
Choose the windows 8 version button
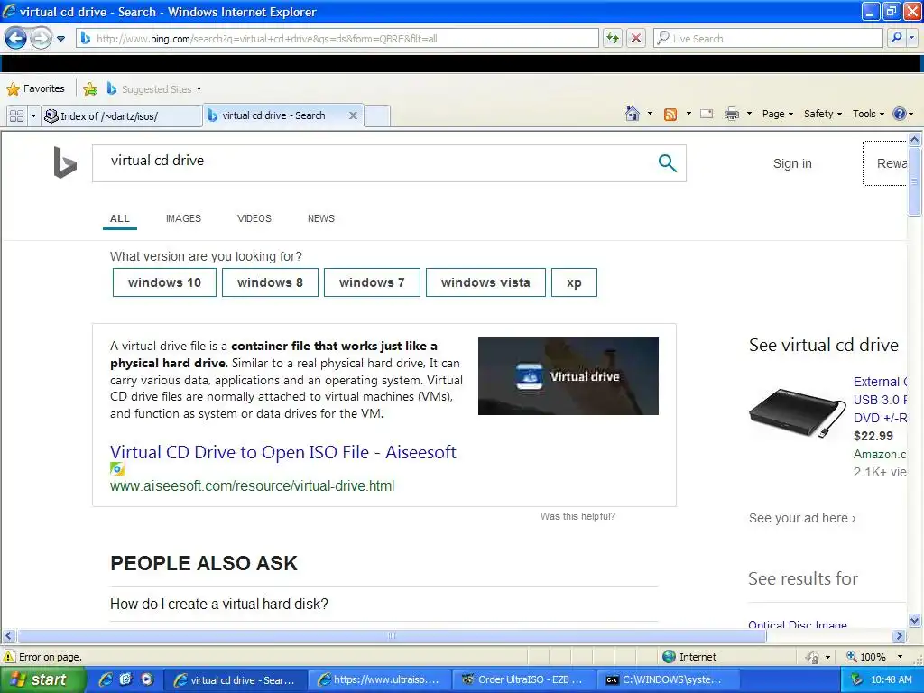point(270,282)
